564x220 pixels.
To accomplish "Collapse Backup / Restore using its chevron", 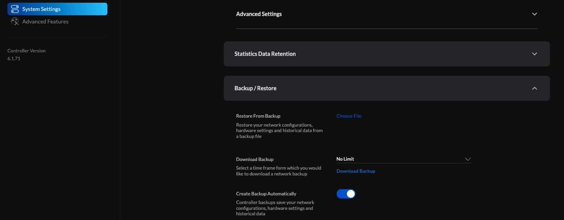I will pyautogui.click(x=534, y=88).
